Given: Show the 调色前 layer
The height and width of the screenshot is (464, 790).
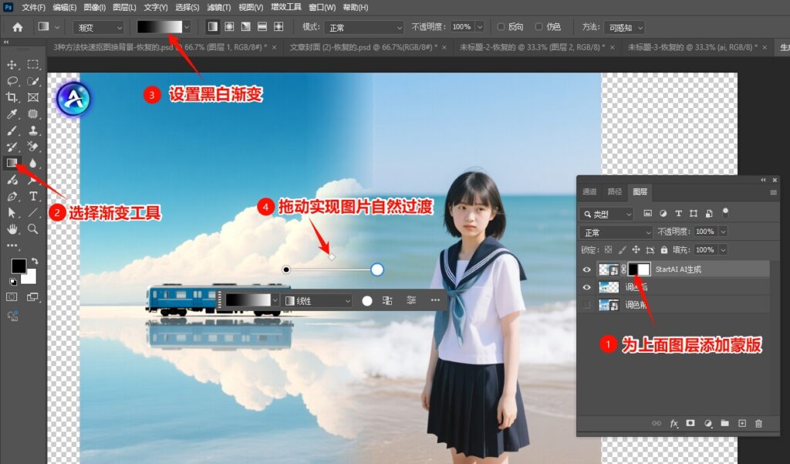Looking at the screenshot, I should click(x=586, y=304).
